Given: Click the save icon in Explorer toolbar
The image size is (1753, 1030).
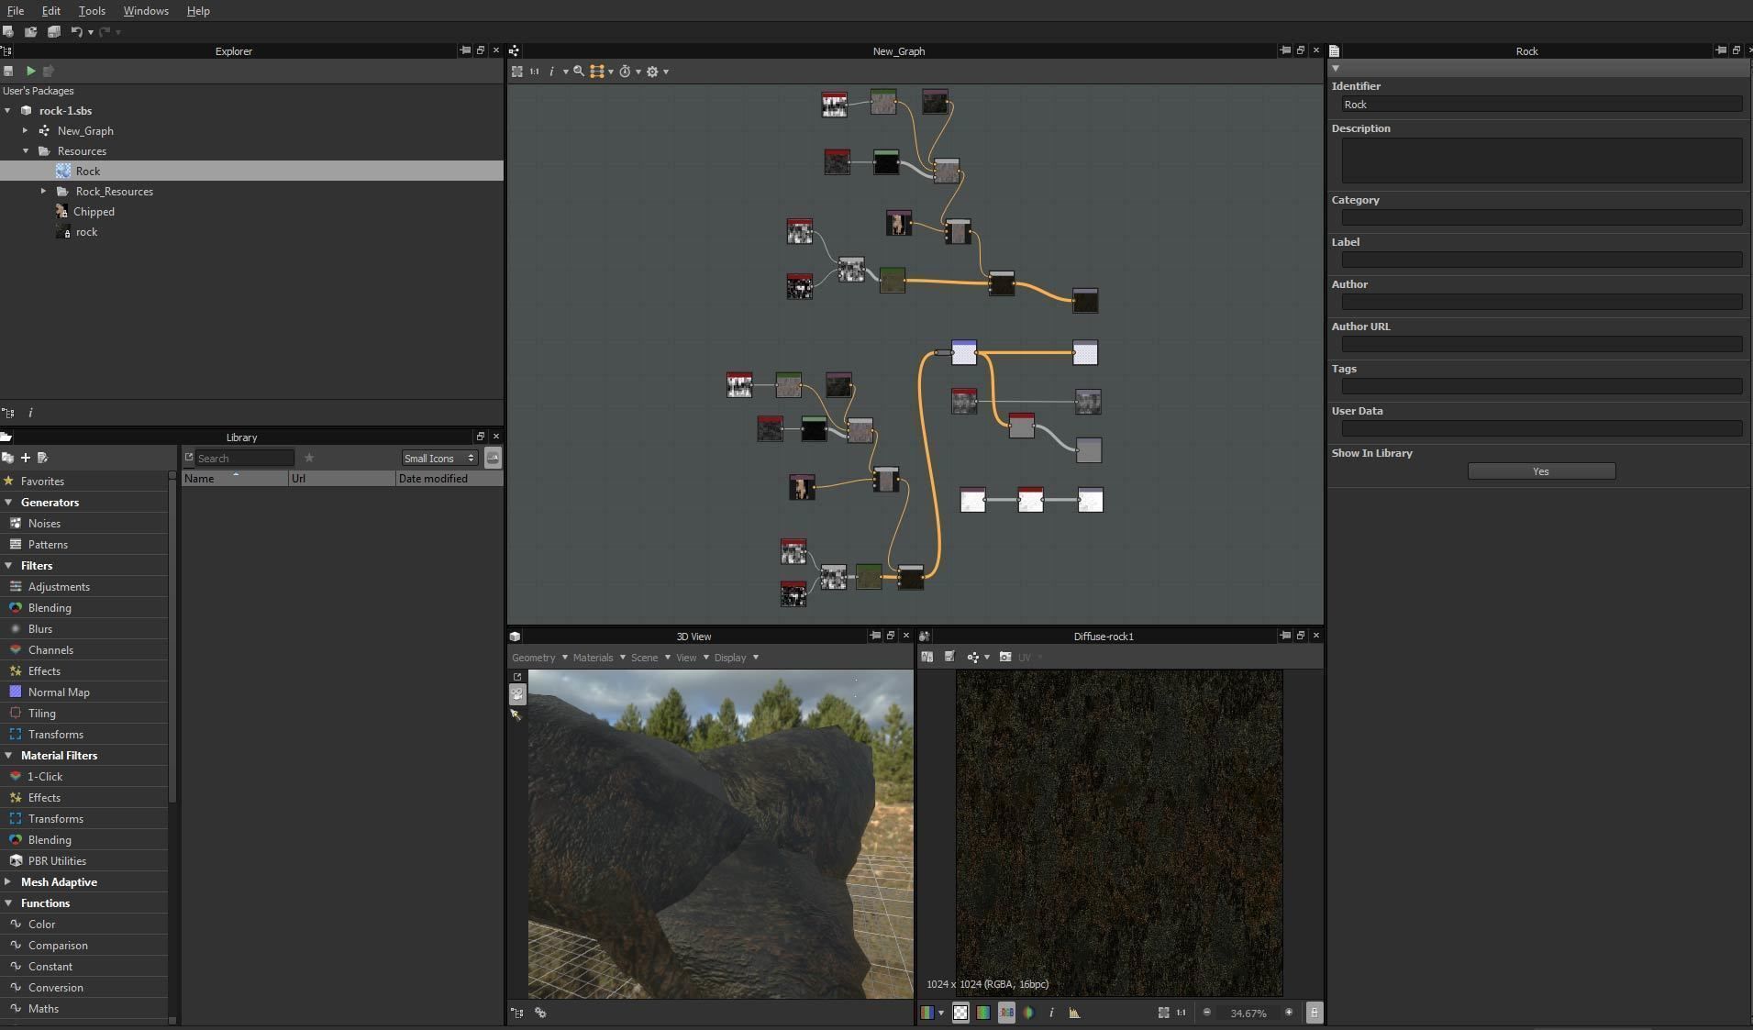Looking at the screenshot, I should [x=8, y=71].
